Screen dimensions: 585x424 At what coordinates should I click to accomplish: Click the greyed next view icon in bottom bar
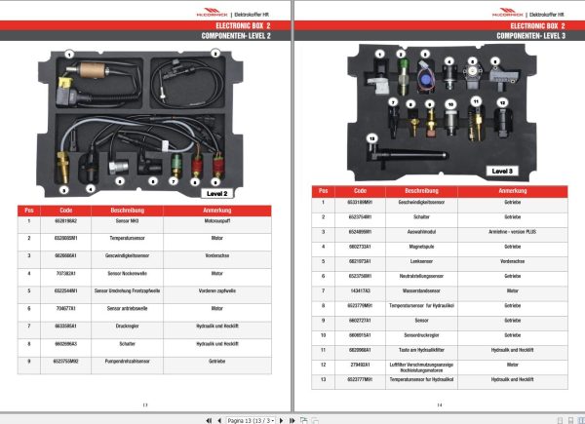pyautogui.click(x=315, y=421)
